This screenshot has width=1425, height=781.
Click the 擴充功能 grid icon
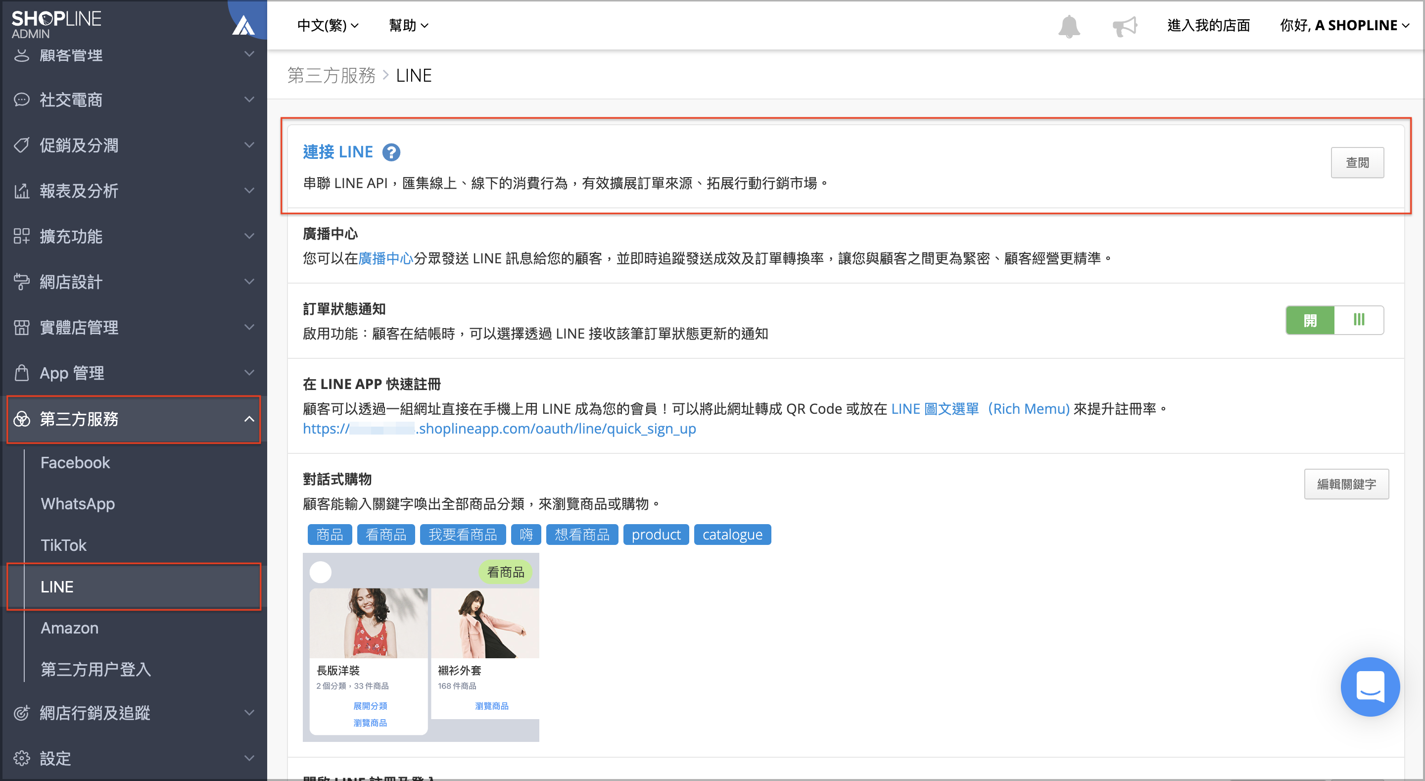coord(22,236)
